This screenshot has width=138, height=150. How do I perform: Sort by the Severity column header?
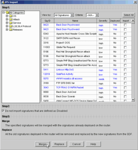pos(103,21)
